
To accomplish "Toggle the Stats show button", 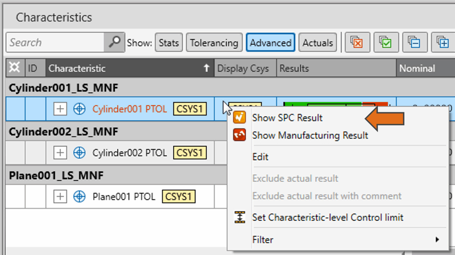I will click(169, 43).
